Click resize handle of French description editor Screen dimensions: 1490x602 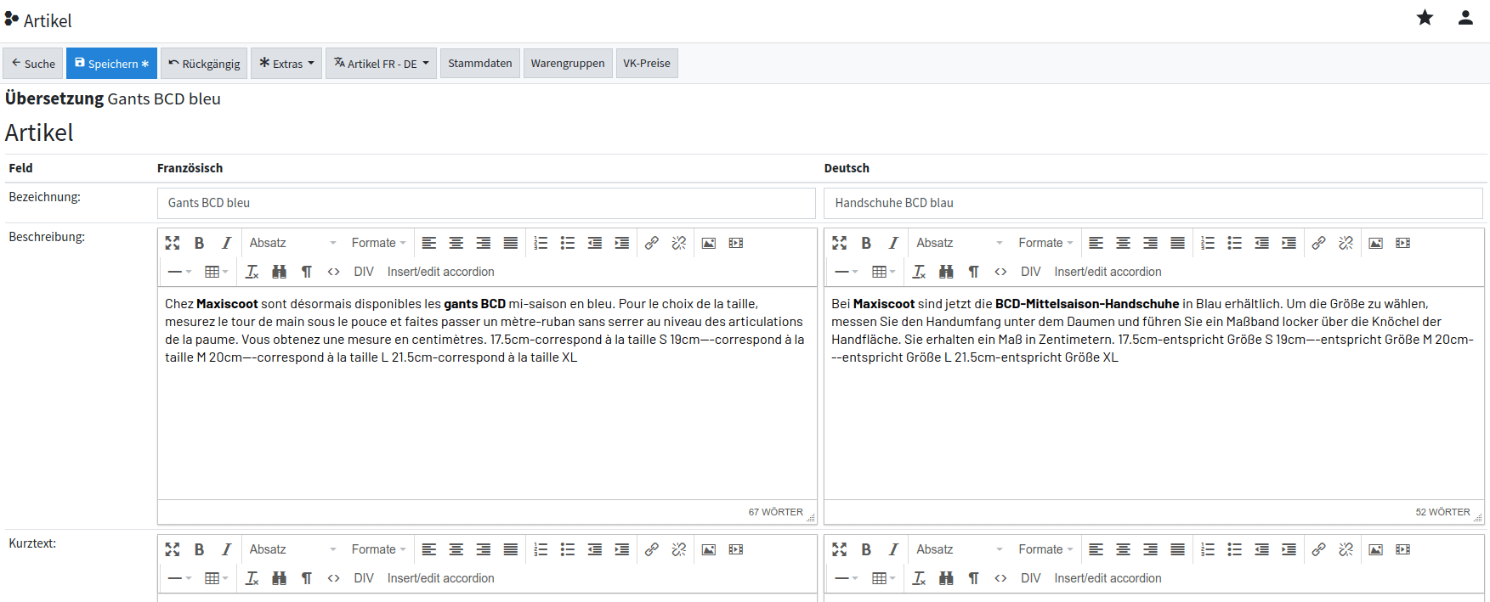pos(811,517)
